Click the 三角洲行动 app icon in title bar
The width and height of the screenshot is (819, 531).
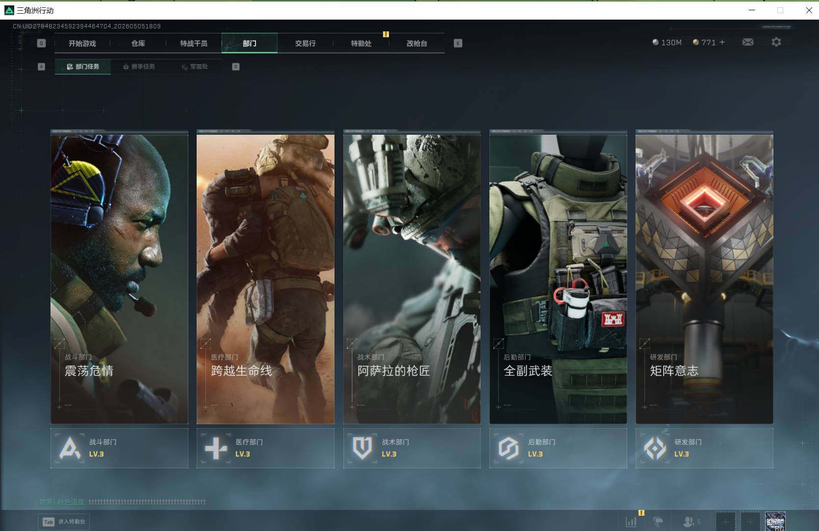tap(9, 10)
